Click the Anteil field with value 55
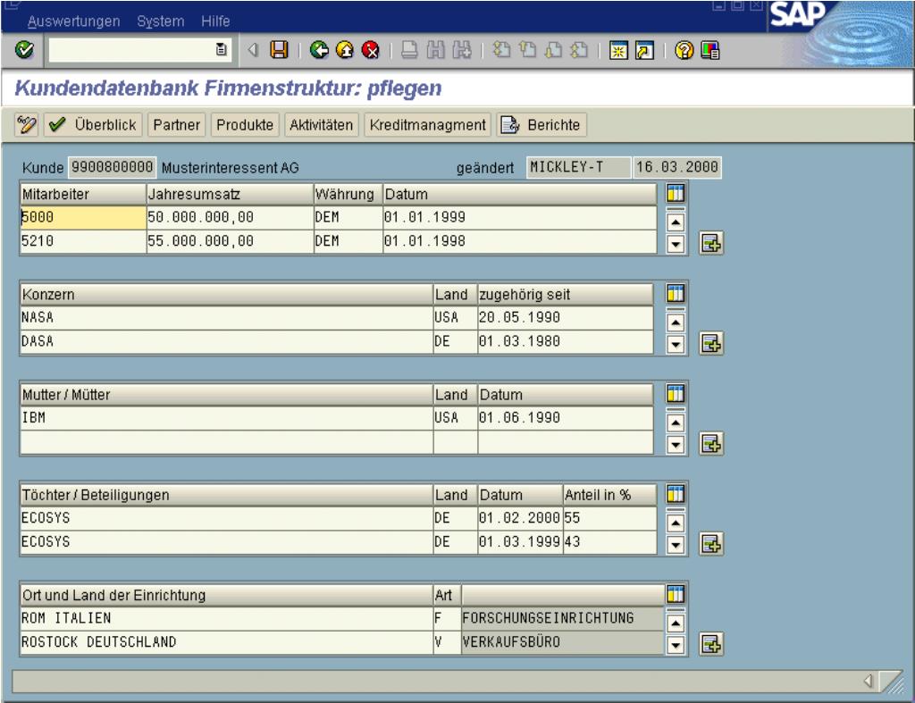915x703 pixels. point(609,518)
